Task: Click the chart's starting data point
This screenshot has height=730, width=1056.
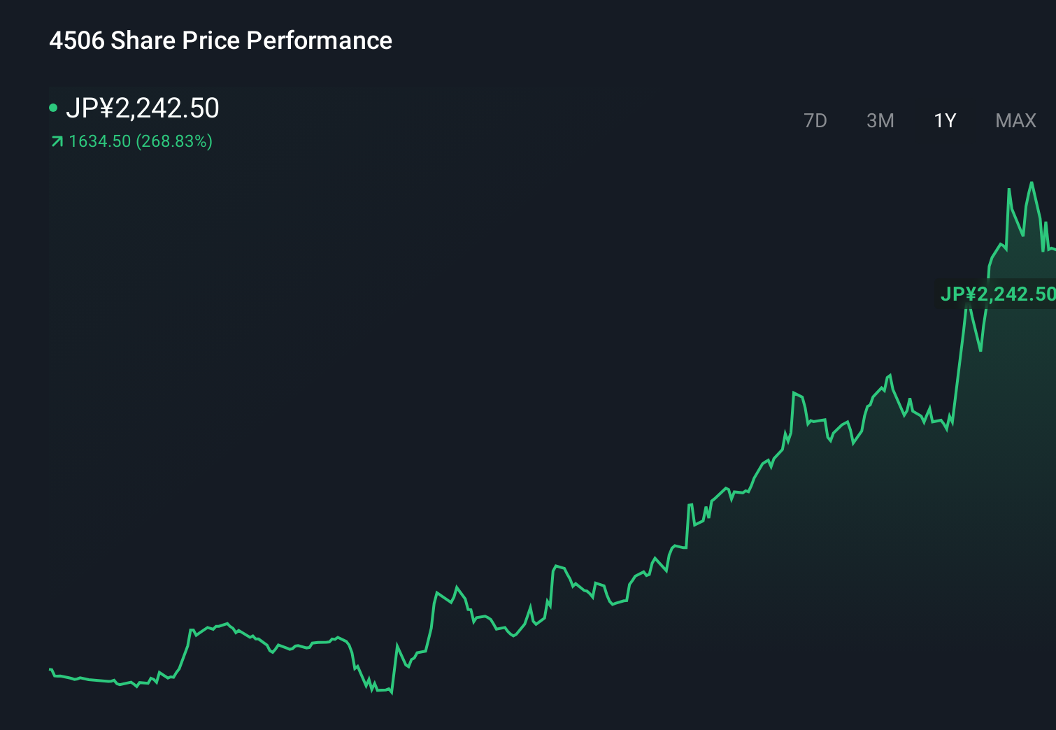Action: click(x=49, y=670)
